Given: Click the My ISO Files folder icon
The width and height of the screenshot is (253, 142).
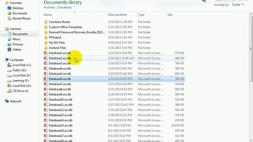Looking at the screenshot, I should click(46, 43).
